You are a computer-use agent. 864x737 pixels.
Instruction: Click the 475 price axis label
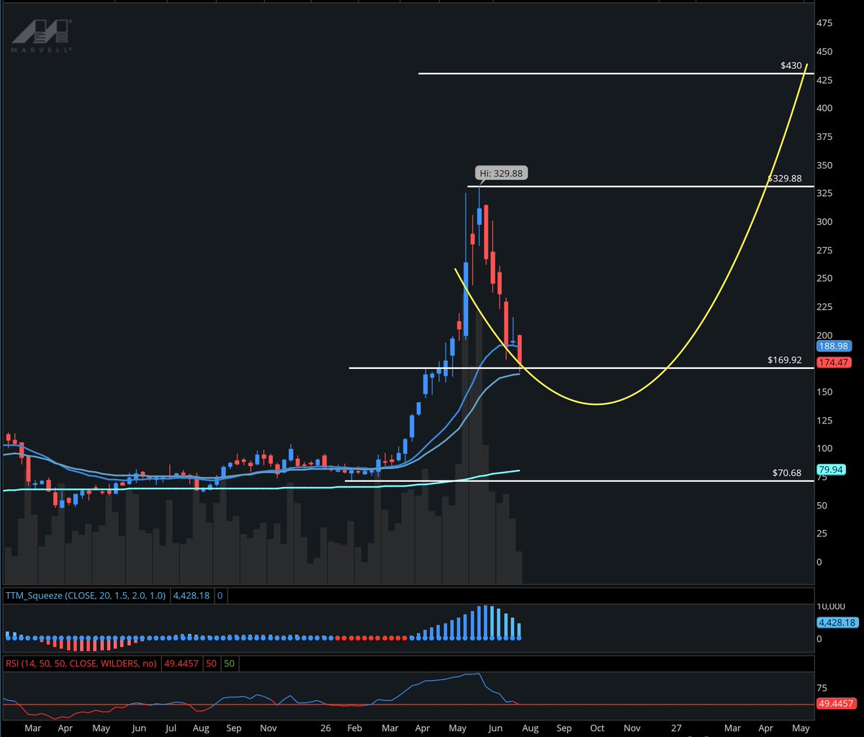825,24
